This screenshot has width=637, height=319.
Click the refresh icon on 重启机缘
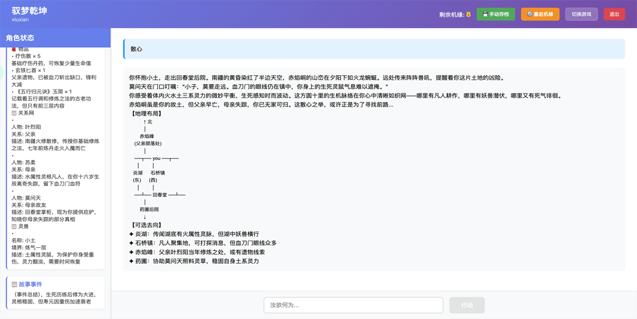point(529,14)
